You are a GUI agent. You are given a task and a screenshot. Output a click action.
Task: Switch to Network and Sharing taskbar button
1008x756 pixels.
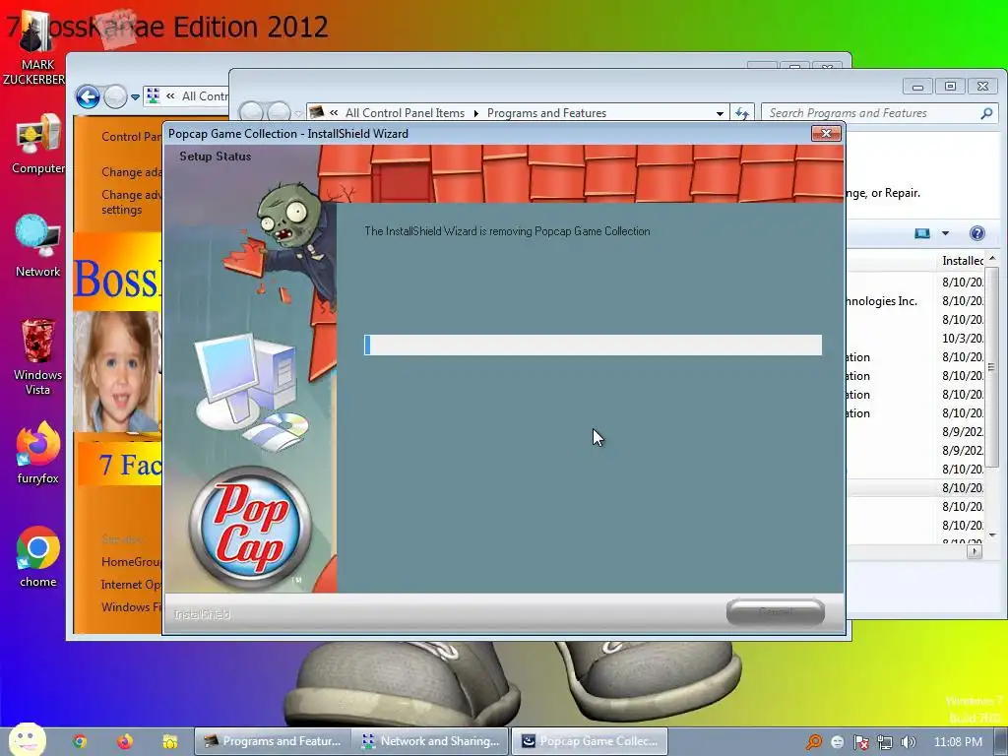pyautogui.click(x=431, y=741)
